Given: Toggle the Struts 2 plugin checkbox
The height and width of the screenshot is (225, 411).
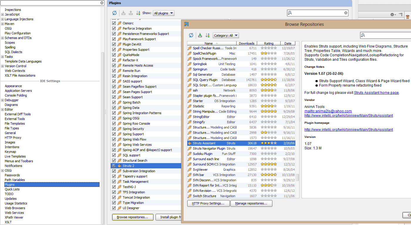Looking at the screenshot, I should coord(114,166).
